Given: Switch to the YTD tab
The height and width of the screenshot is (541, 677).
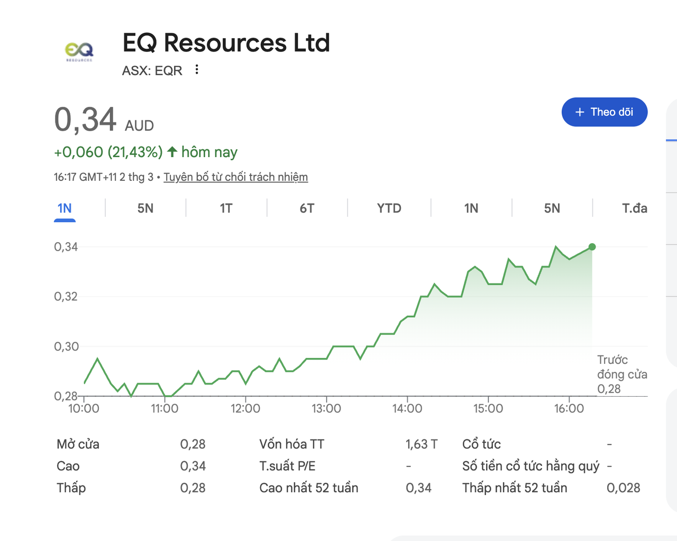Looking at the screenshot, I should click(389, 208).
